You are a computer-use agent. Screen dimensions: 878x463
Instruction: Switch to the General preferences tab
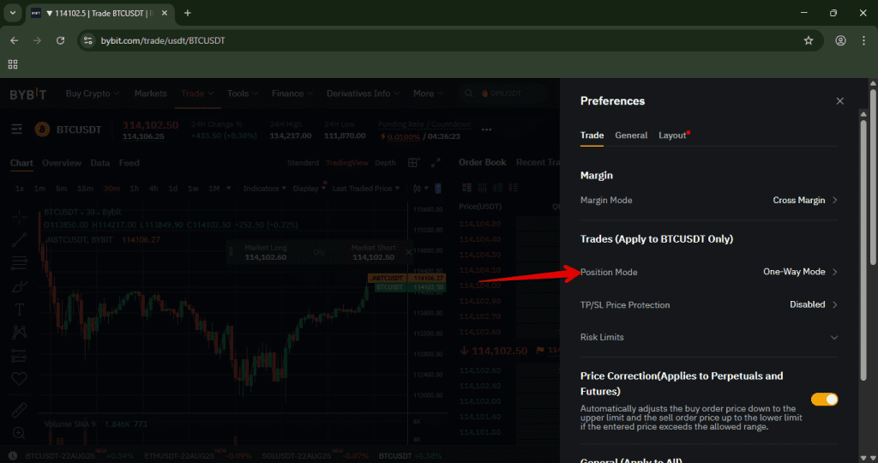tap(631, 135)
